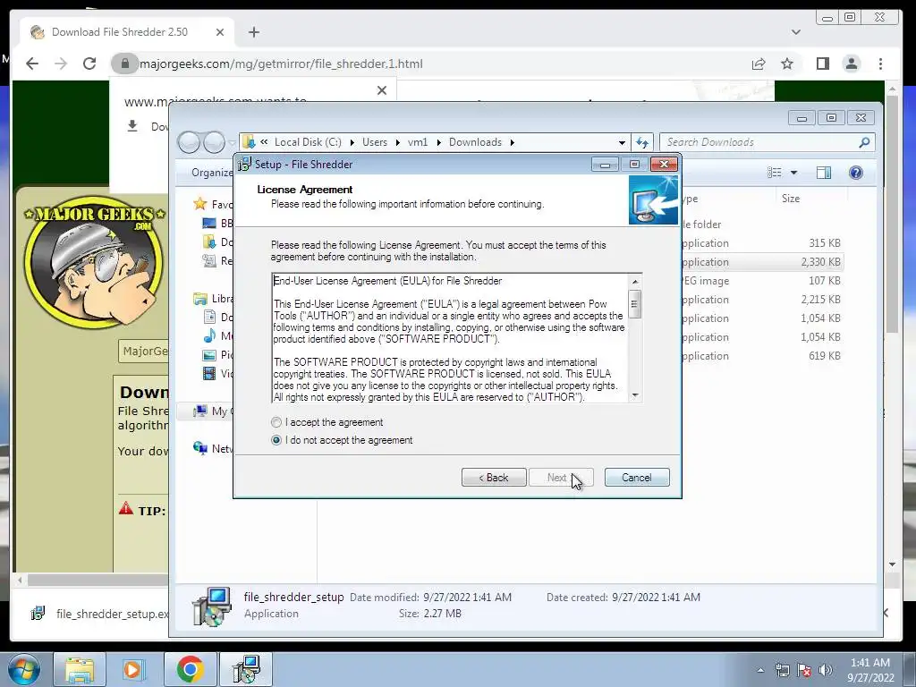Click the volume speaker tray icon
Image resolution: width=916 pixels, height=687 pixels.
click(x=826, y=670)
